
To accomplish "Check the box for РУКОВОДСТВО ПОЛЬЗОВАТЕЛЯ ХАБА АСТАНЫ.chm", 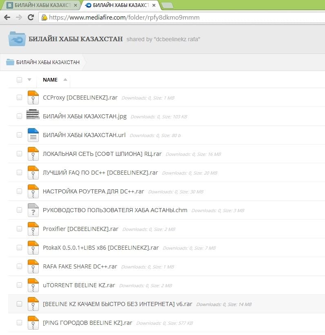I will (x=19, y=210).
